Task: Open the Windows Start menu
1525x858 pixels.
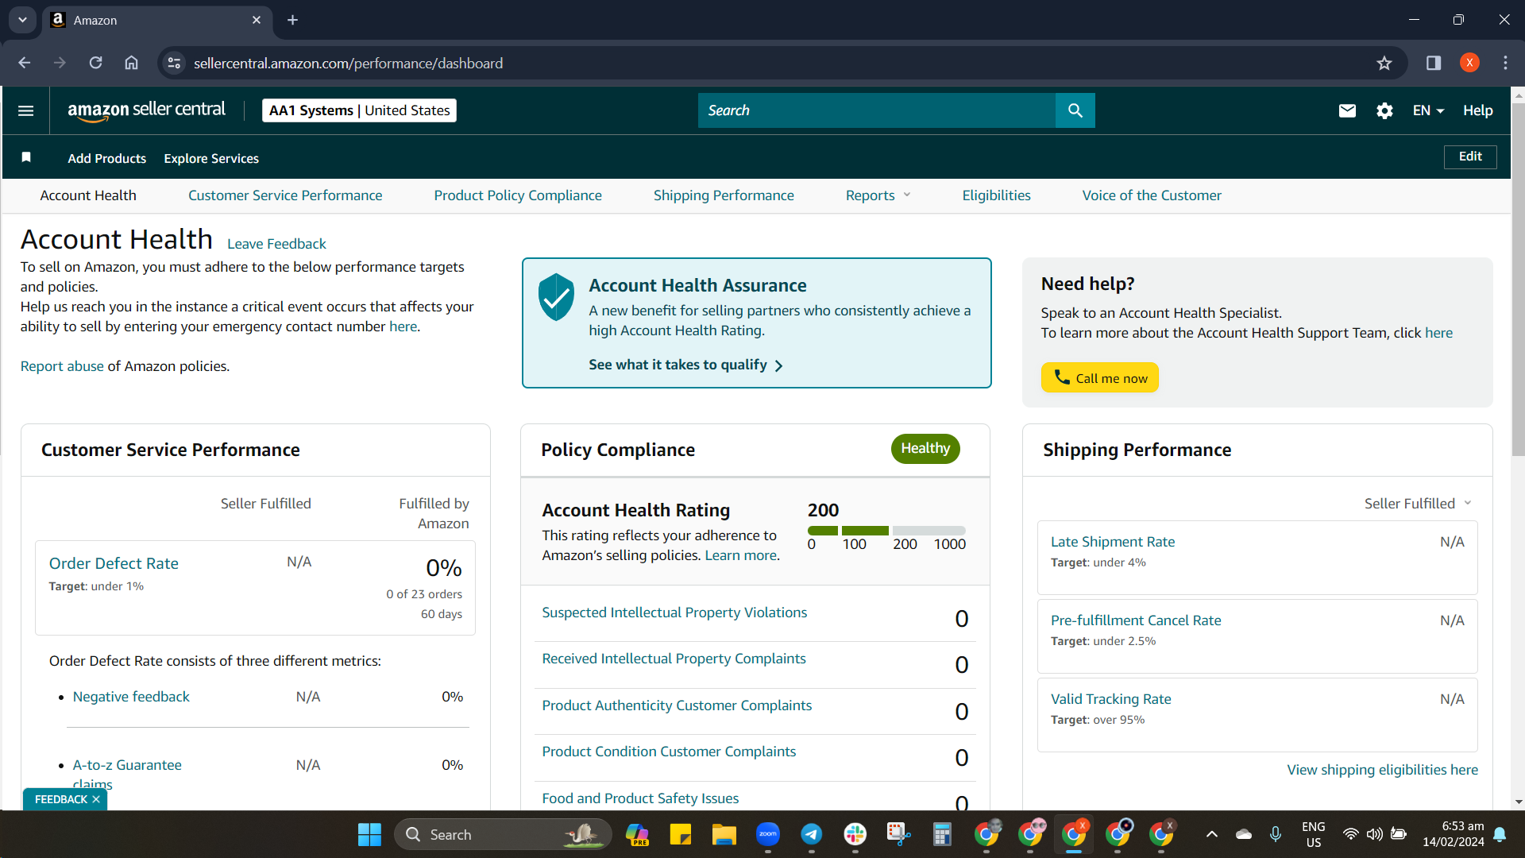Action: (x=369, y=834)
